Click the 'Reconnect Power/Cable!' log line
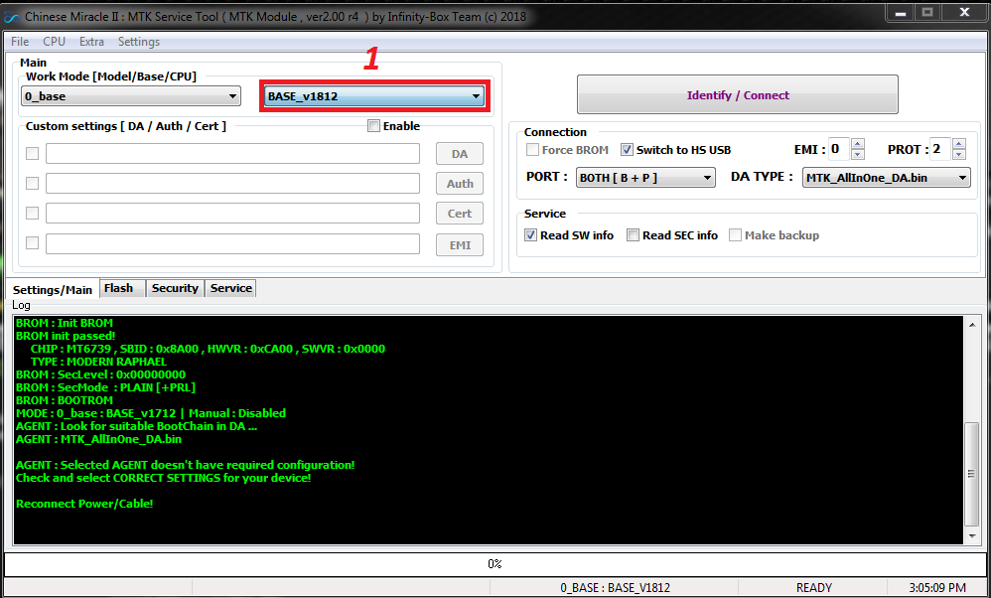991x598 pixels. (x=84, y=504)
